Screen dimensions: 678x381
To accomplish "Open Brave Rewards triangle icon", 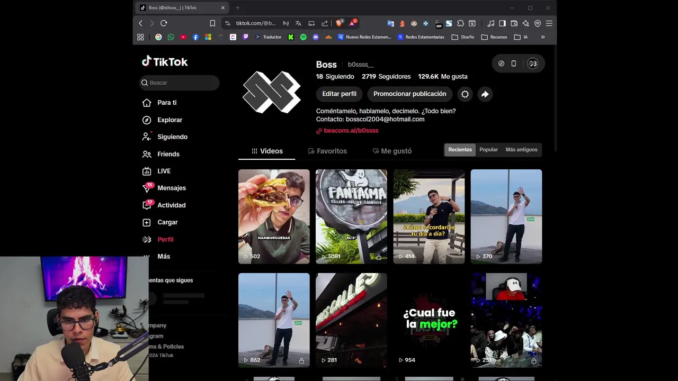I will click(352, 23).
